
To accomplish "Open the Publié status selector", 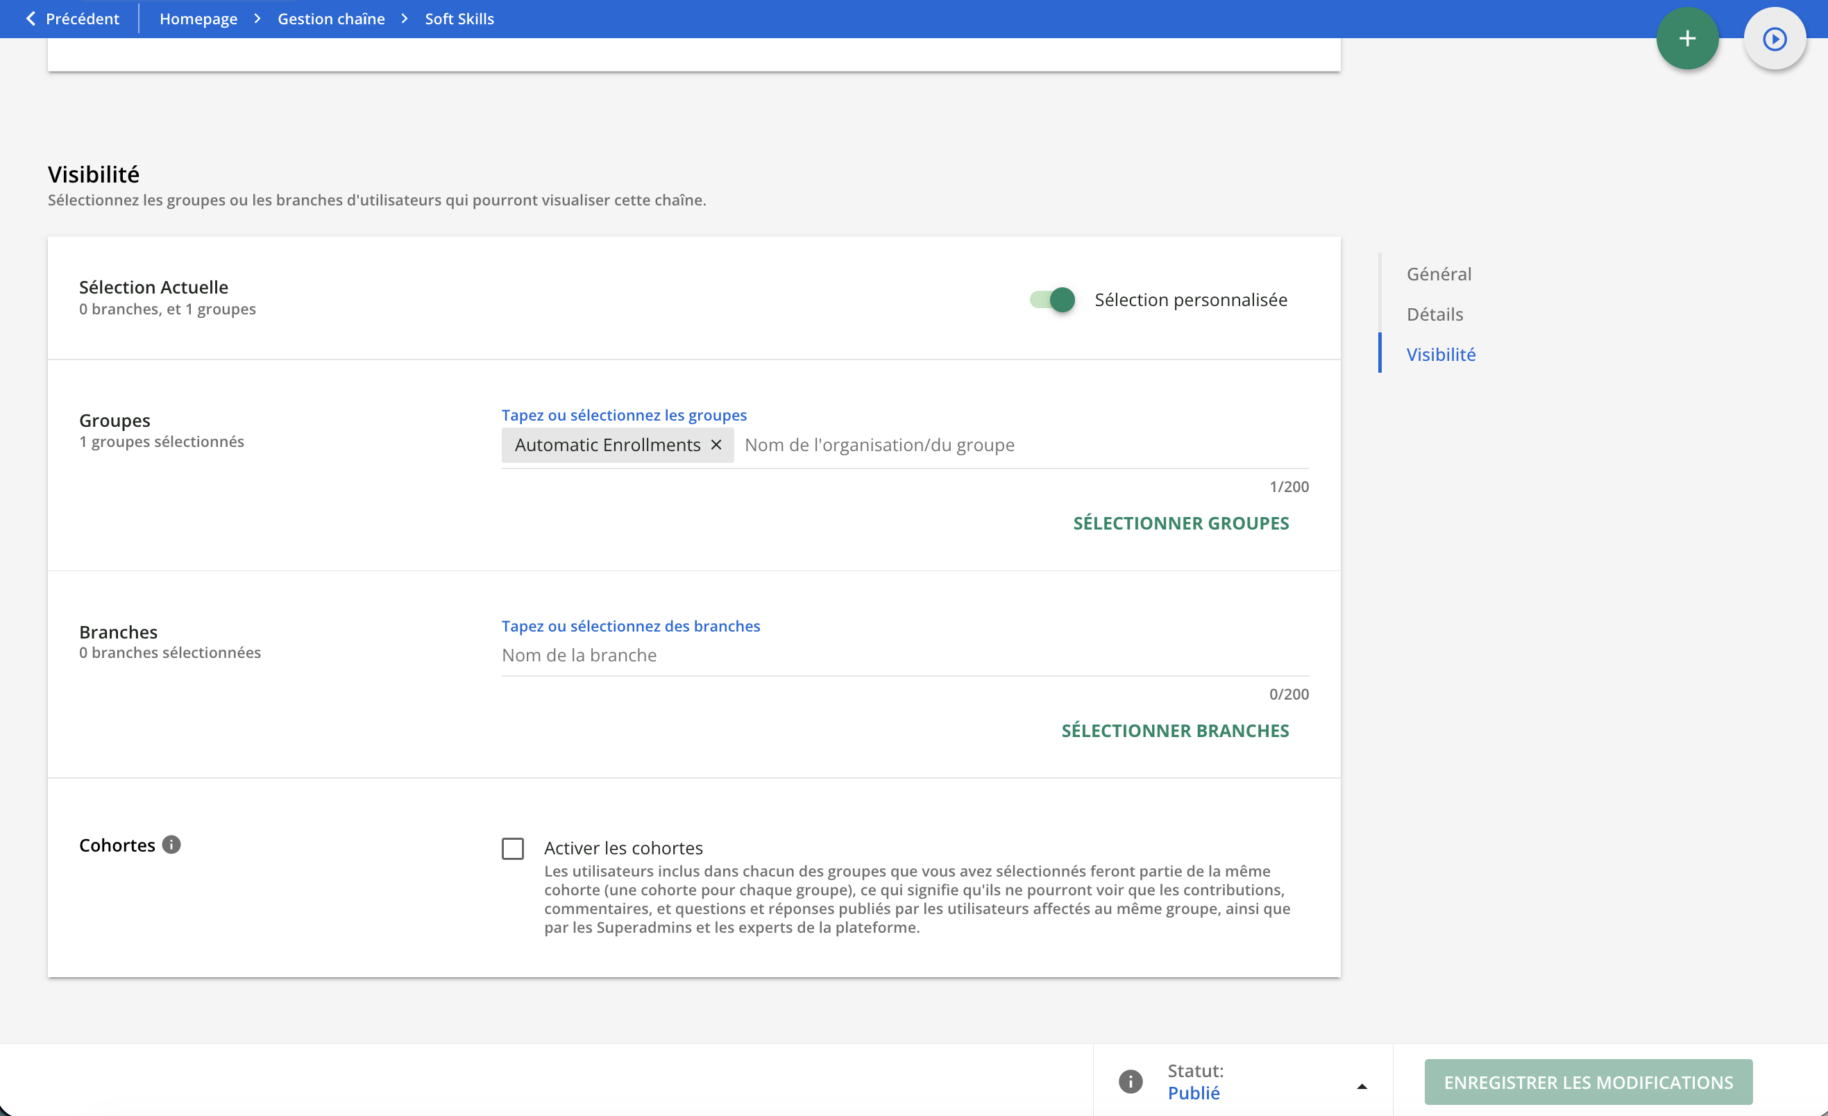I will pos(1193,1092).
